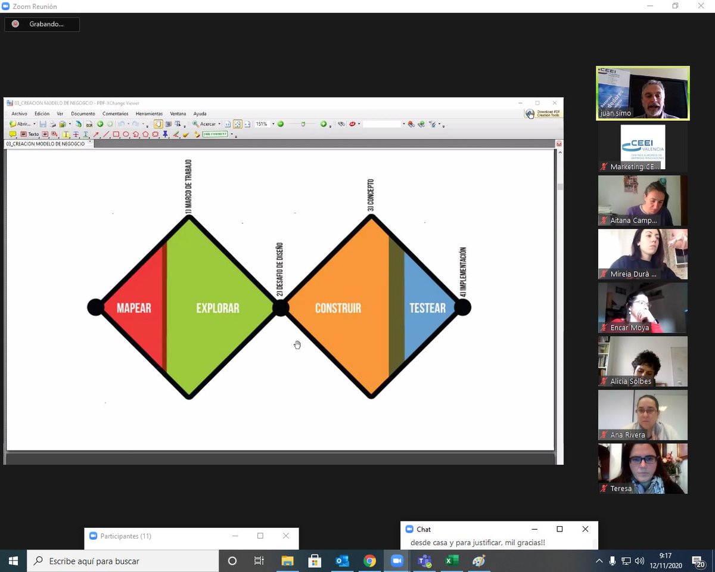Zoom in with the green plus button
The height and width of the screenshot is (572, 715).
[x=324, y=124]
